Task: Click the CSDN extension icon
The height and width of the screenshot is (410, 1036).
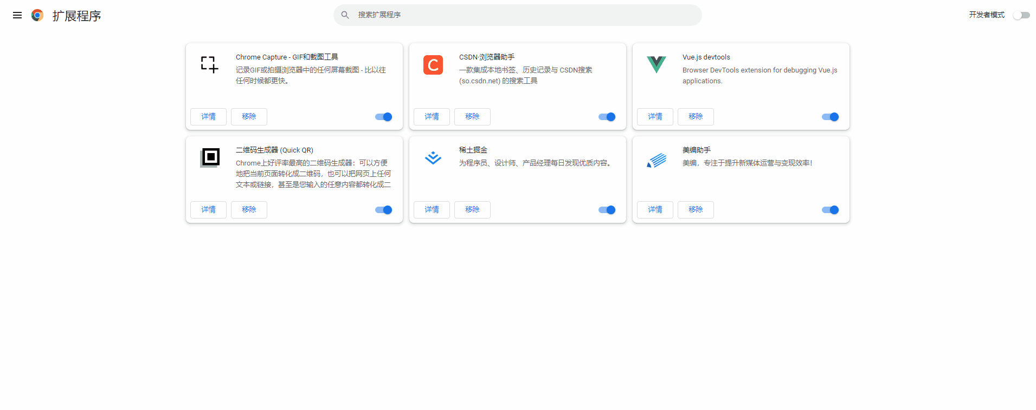Action: 433,65
